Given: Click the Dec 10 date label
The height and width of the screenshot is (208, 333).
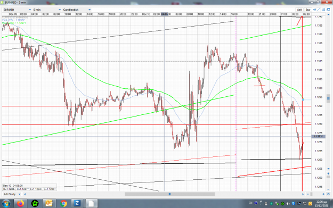Looking at the screenshot, I should (146, 14).
